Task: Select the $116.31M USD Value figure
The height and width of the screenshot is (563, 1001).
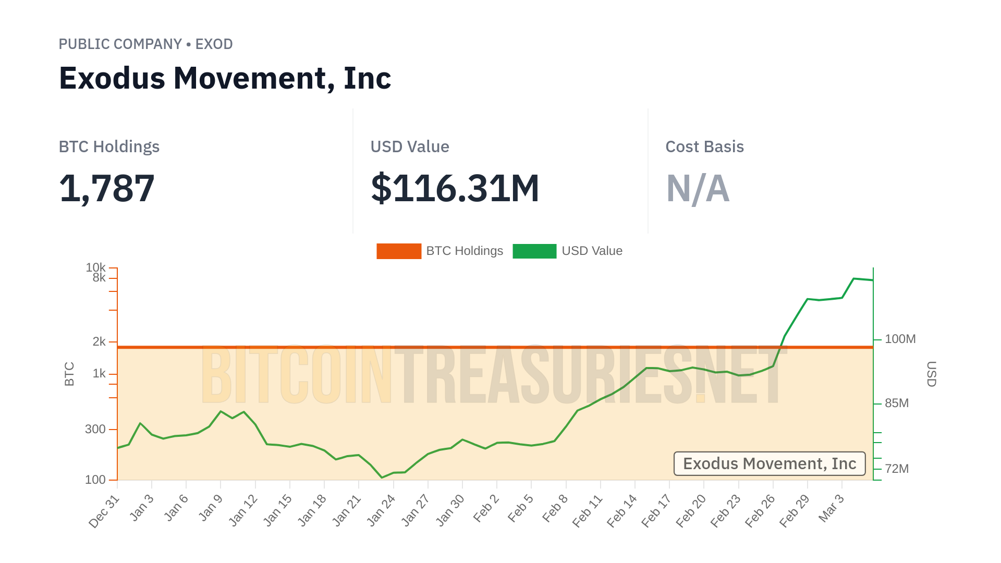Action: tap(455, 188)
